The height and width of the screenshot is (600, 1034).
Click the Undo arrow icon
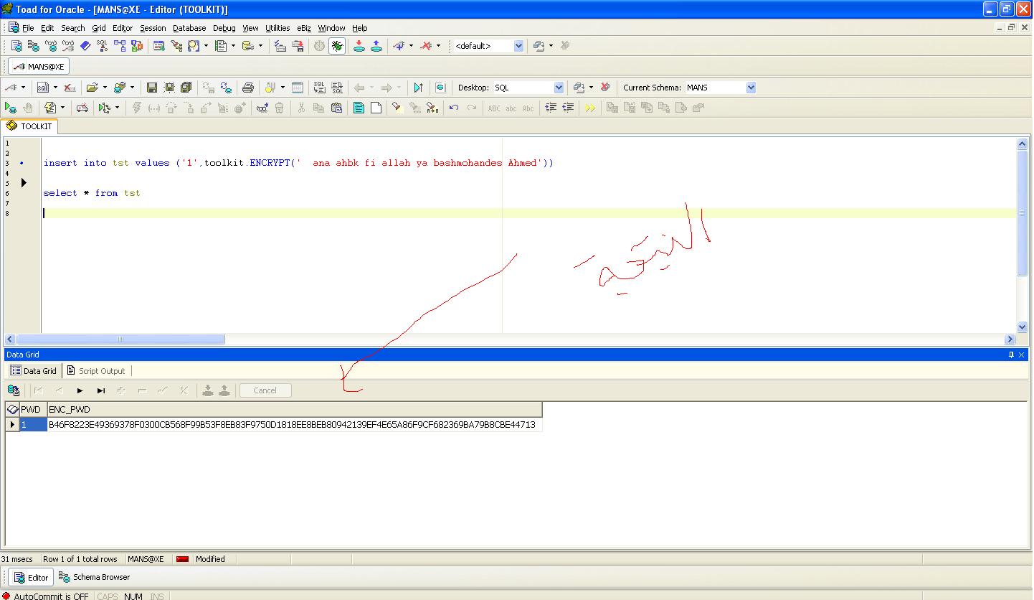click(x=454, y=108)
